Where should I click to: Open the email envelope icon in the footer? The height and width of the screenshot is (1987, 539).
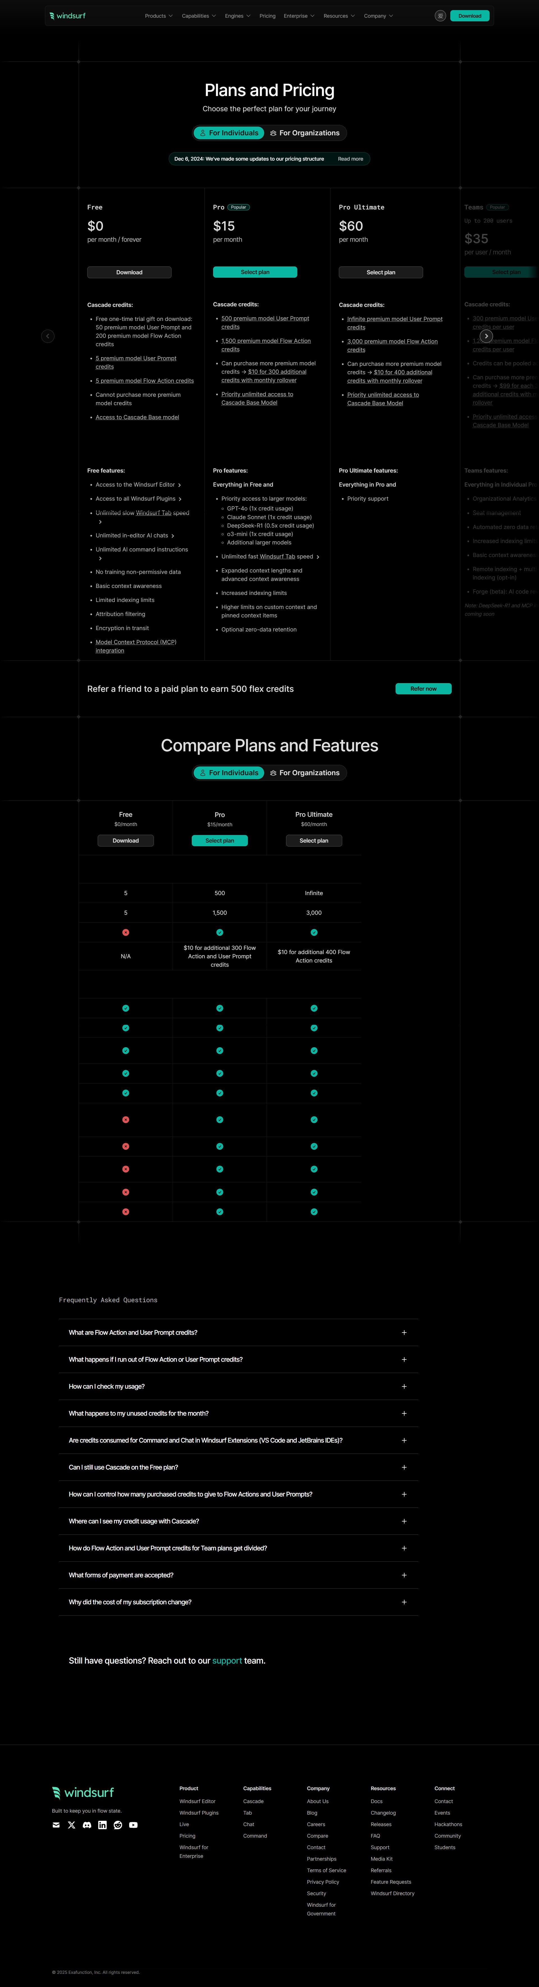click(x=56, y=1825)
